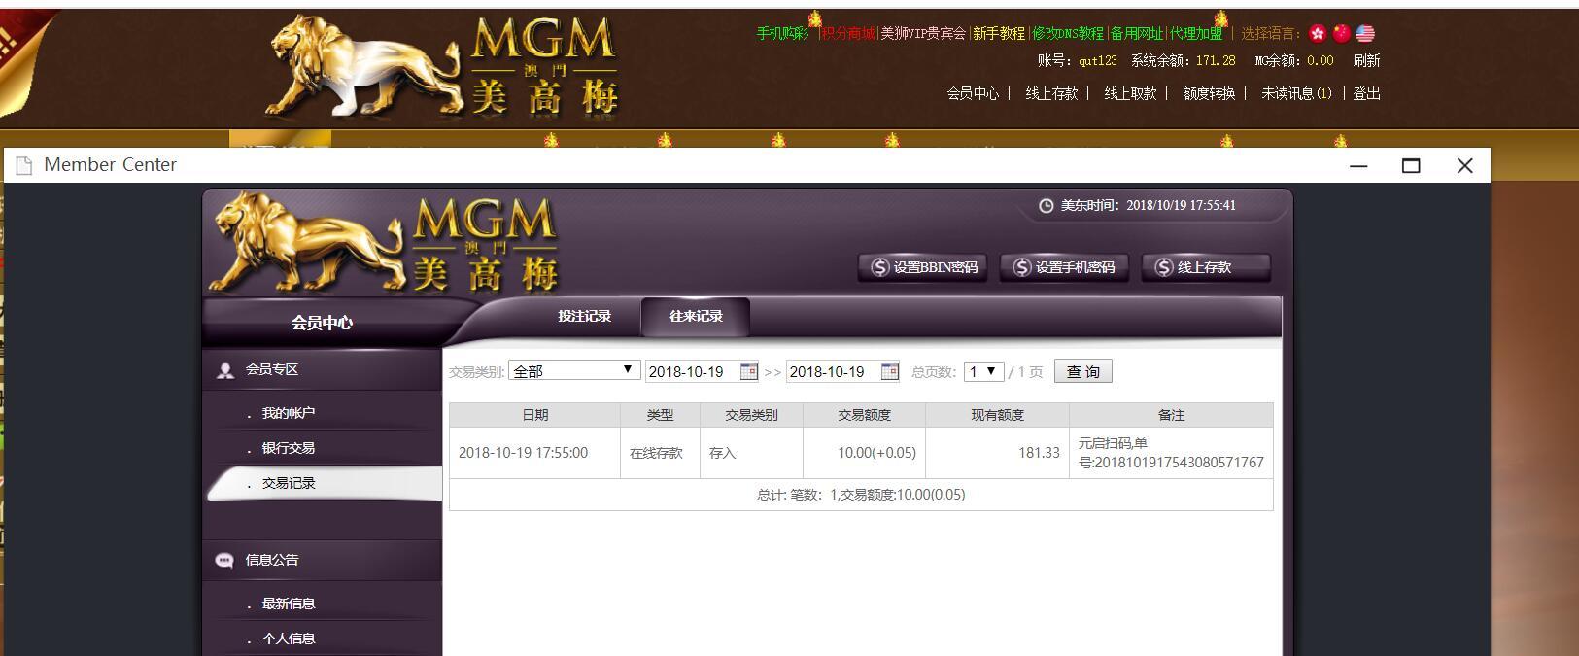1579x656 pixels.
Task: Open the 修改DNS教程 link
Action: pos(1068,33)
